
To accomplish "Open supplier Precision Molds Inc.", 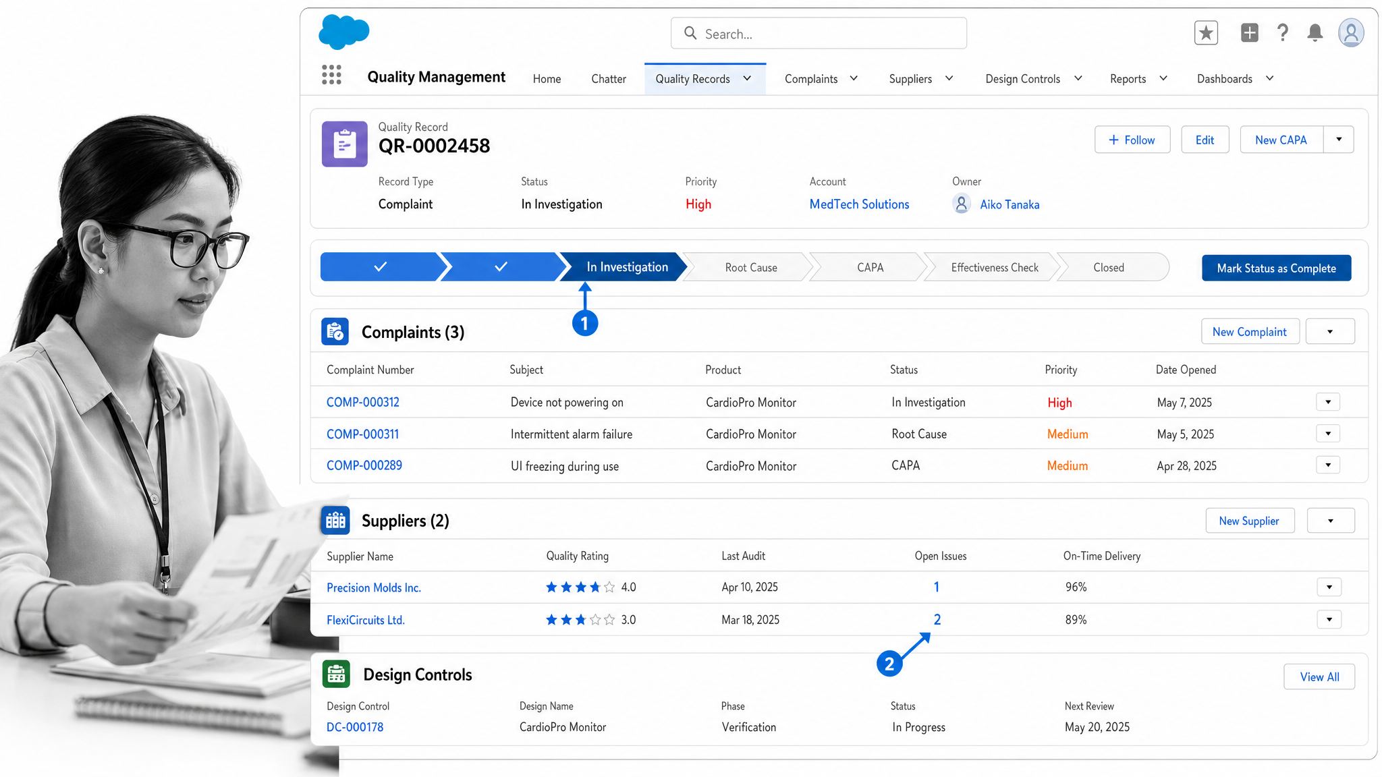I will (x=374, y=587).
